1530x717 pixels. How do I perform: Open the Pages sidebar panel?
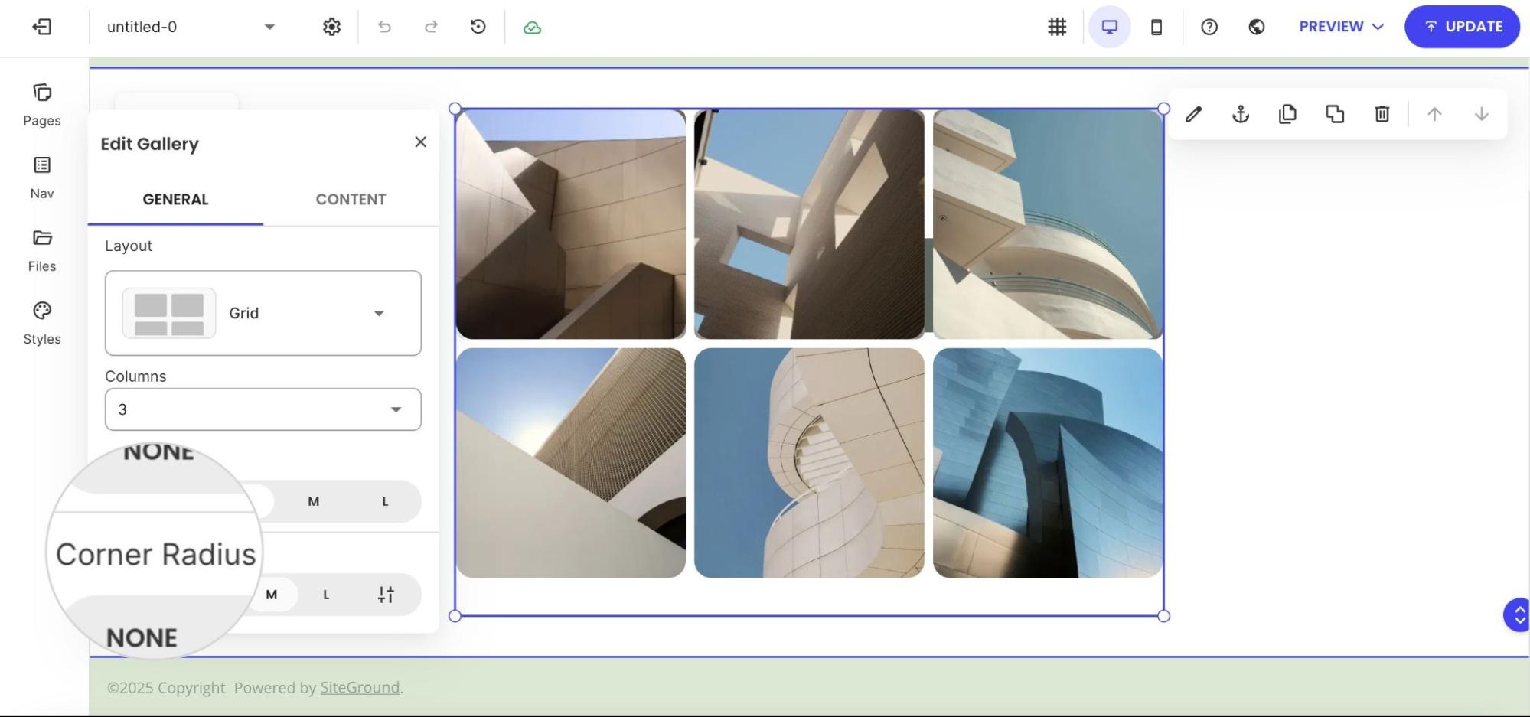pyautogui.click(x=42, y=105)
